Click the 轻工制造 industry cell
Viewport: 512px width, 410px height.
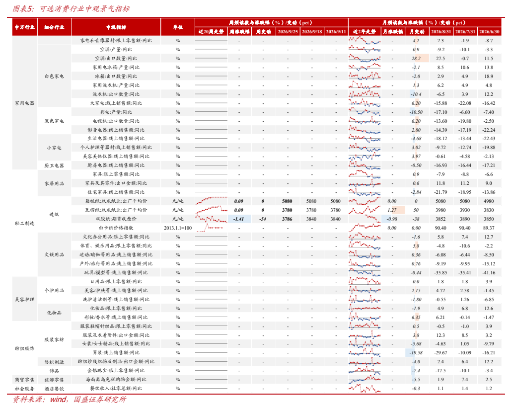pyautogui.click(x=25, y=223)
